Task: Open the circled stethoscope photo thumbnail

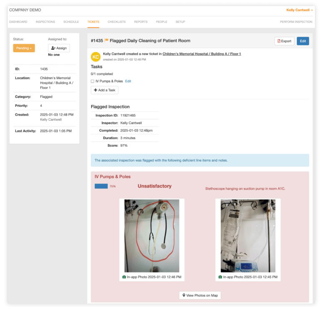Action: pyautogui.click(x=152, y=236)
